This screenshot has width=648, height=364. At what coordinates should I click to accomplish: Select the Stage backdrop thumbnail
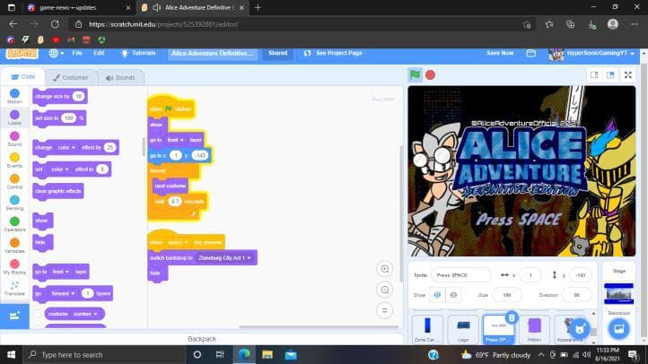click(x=618, y=293)
